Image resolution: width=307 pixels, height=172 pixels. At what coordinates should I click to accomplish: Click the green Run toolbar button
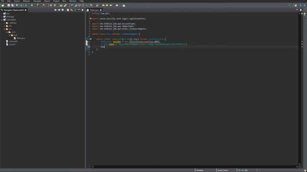click(x=32, y=5)
